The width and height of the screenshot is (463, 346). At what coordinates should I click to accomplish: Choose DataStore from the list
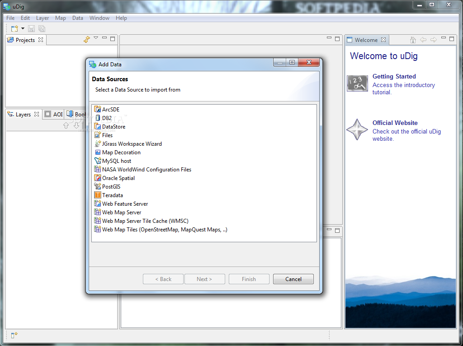tap(110, 126)
